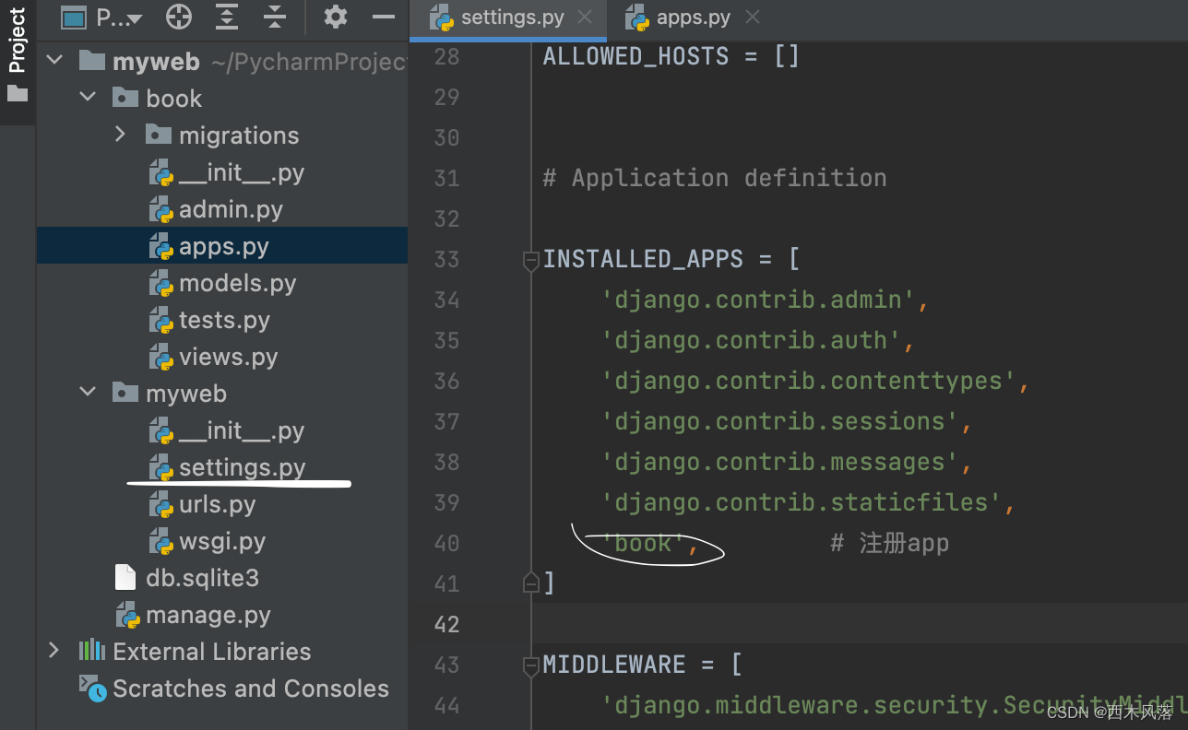Image resolution: width=1188 pixels, height=730 pixels.
Task: Expand the migrations folder
Action: point(119,135)
